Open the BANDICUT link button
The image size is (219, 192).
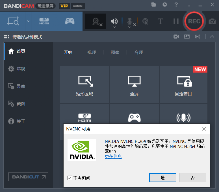point(28,177)
